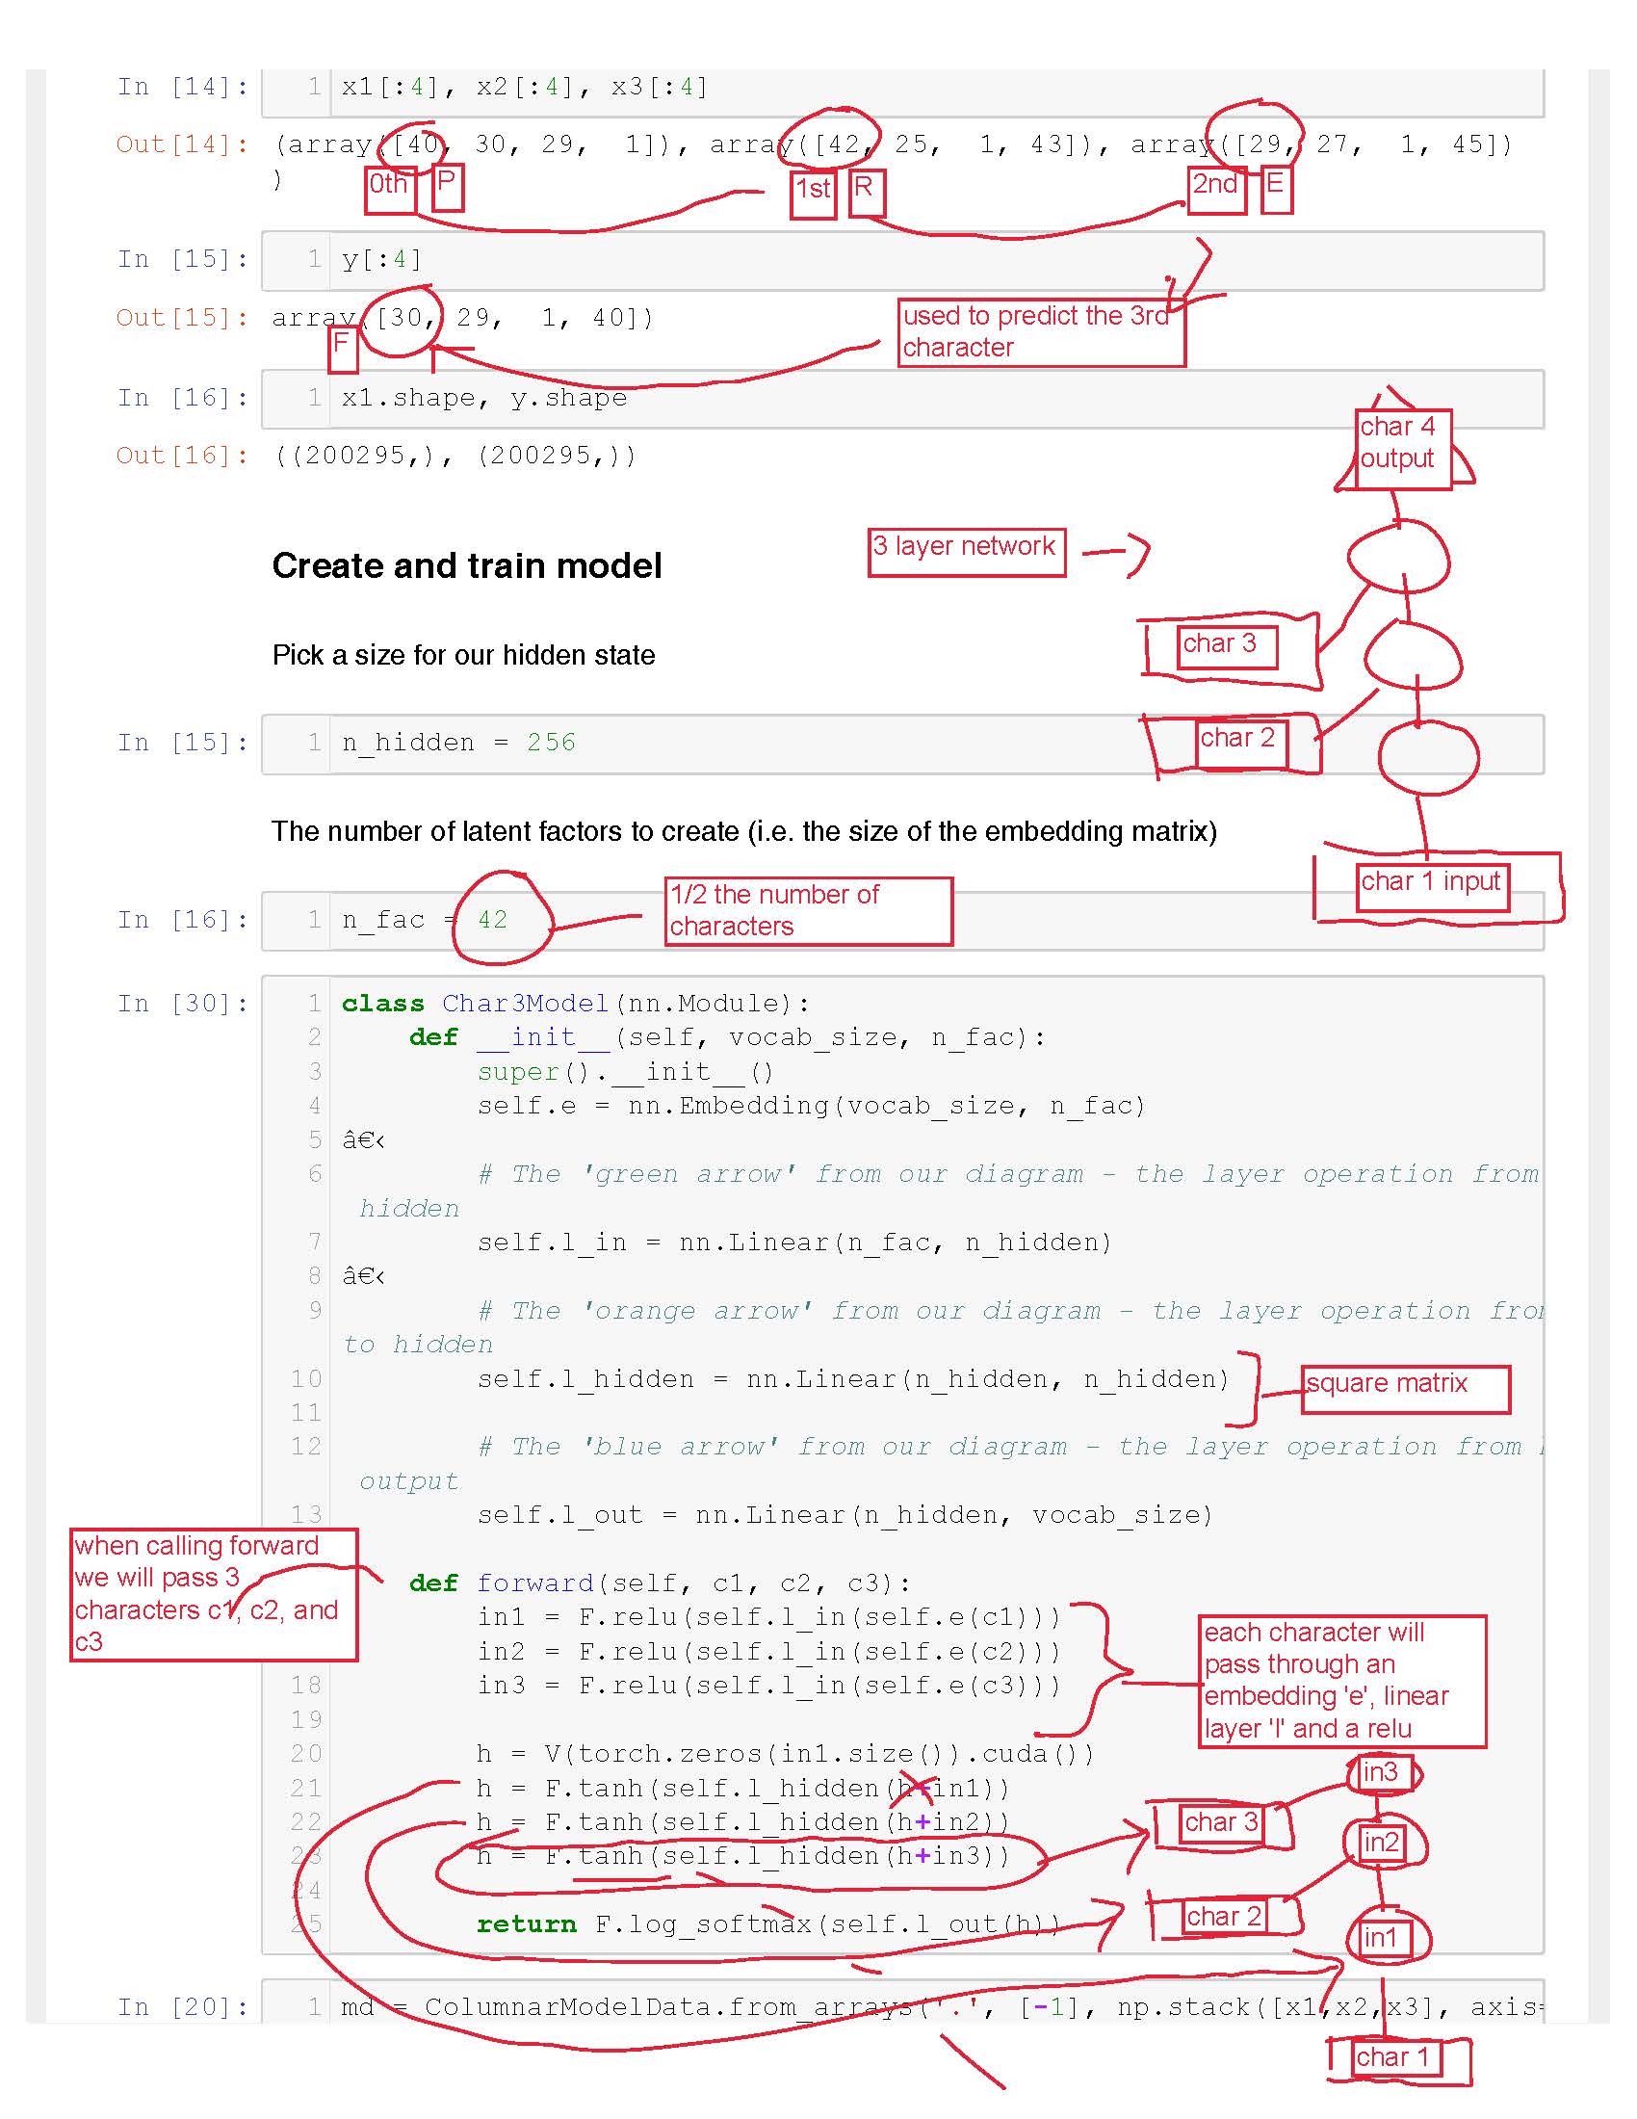The image size is (1637, 2119).
Task: Click the 'Create and train model' heading
Action: pyautogui.click(x=466, y=565)
